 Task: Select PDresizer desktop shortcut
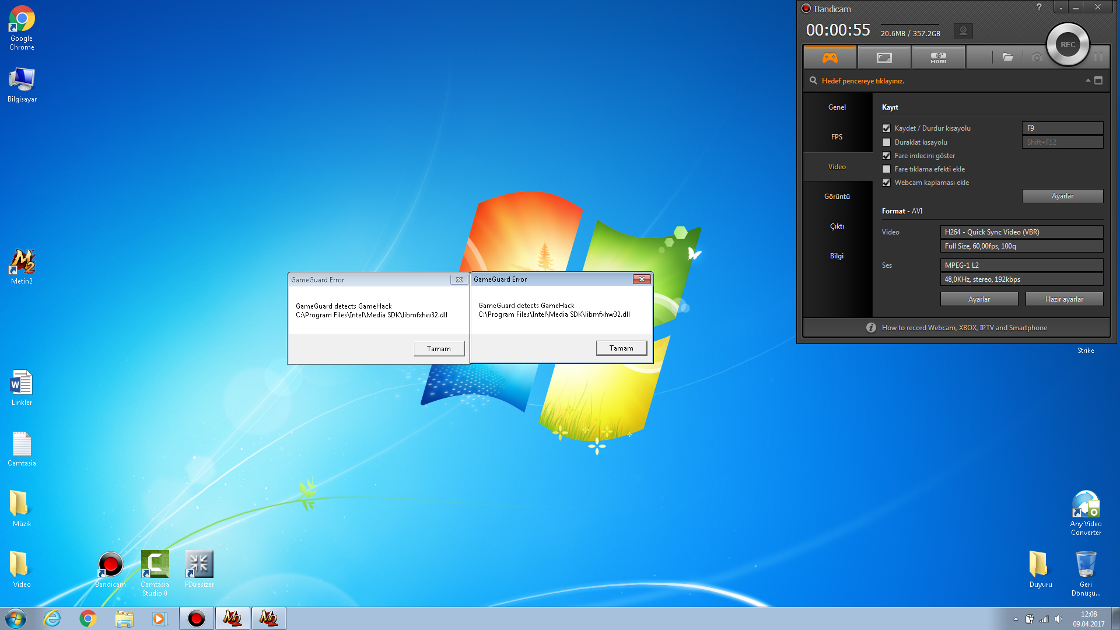coord(199,570)
